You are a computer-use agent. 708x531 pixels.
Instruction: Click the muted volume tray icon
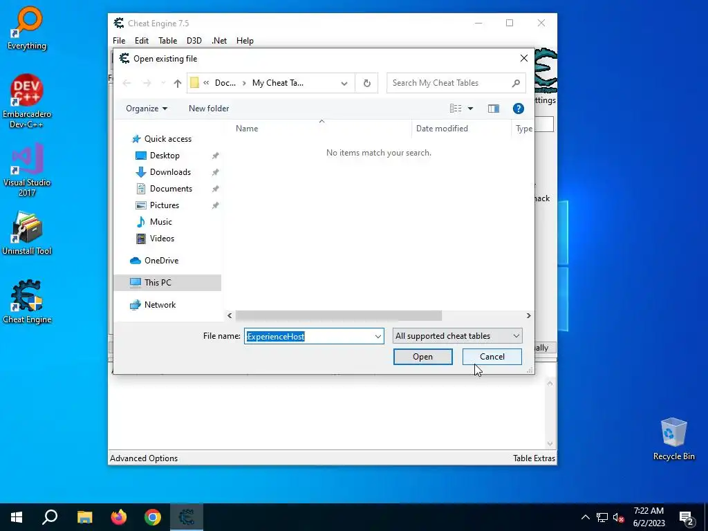(618, 517)
